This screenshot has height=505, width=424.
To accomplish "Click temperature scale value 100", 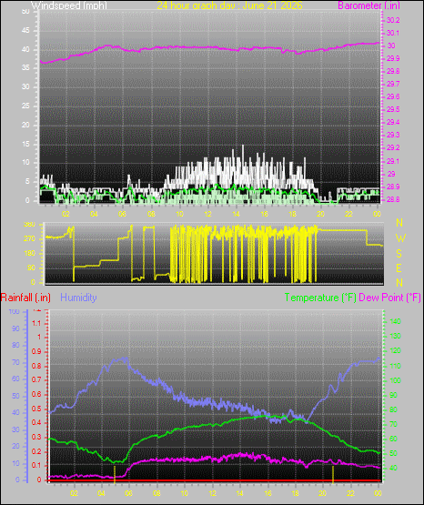I will point(396,380).
